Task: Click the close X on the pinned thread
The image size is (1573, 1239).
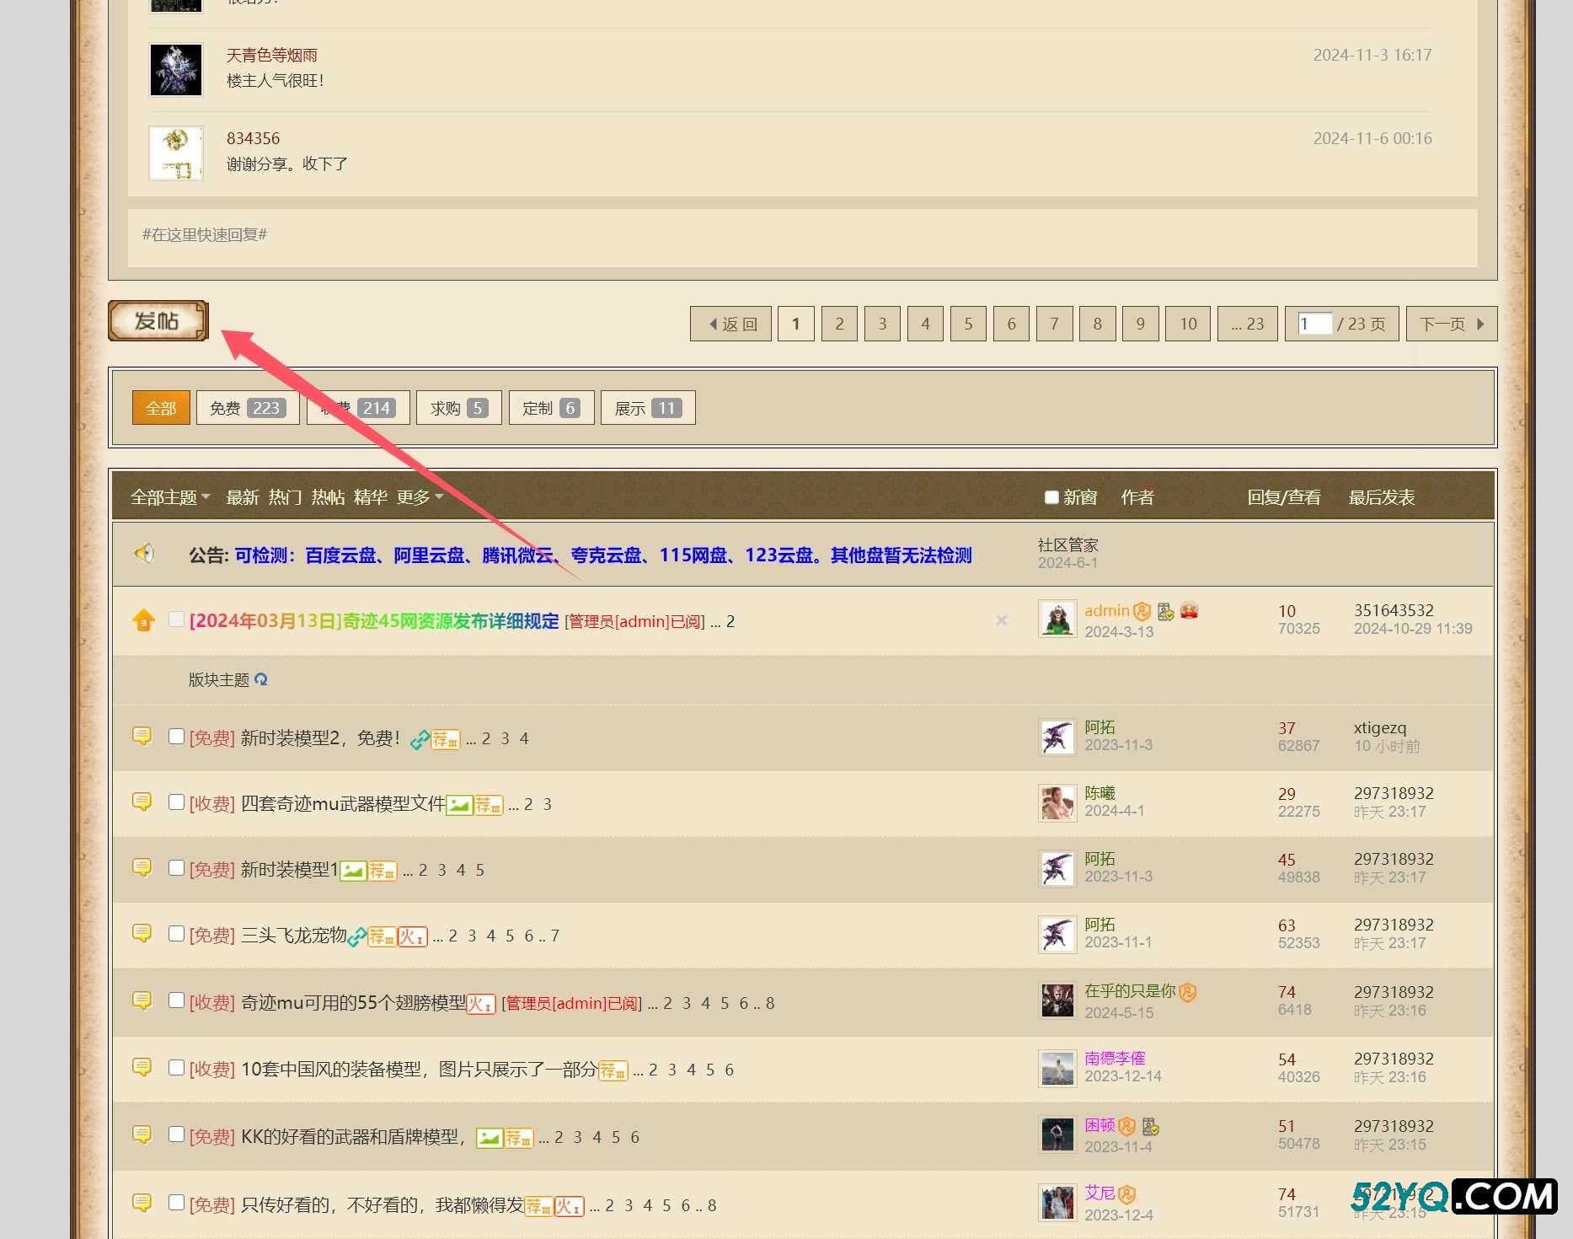Action: click(1001, 620)
